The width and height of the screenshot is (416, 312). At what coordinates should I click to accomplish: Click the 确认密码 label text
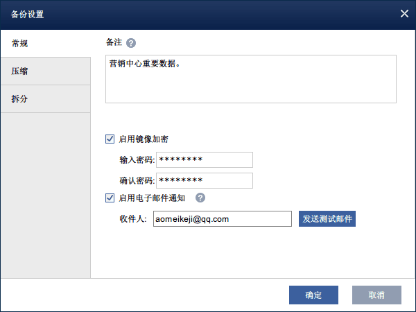pyautogui.click(x=137, y=180)
